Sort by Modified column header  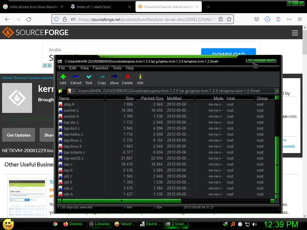(180, 98)
